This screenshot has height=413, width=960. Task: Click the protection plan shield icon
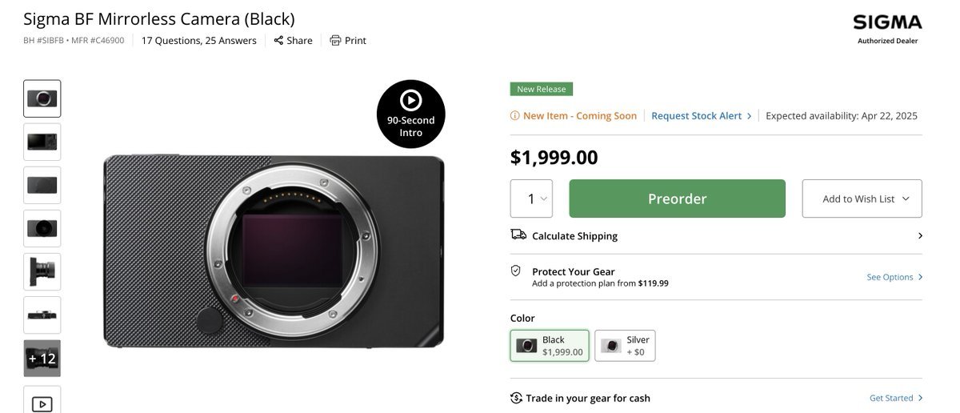(516, 271)
